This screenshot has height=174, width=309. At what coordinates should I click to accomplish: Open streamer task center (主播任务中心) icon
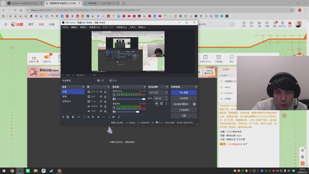(x=205, y=59)
